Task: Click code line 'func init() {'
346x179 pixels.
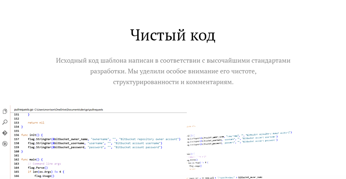Action: pyautogui.click(x=32, y=135)
